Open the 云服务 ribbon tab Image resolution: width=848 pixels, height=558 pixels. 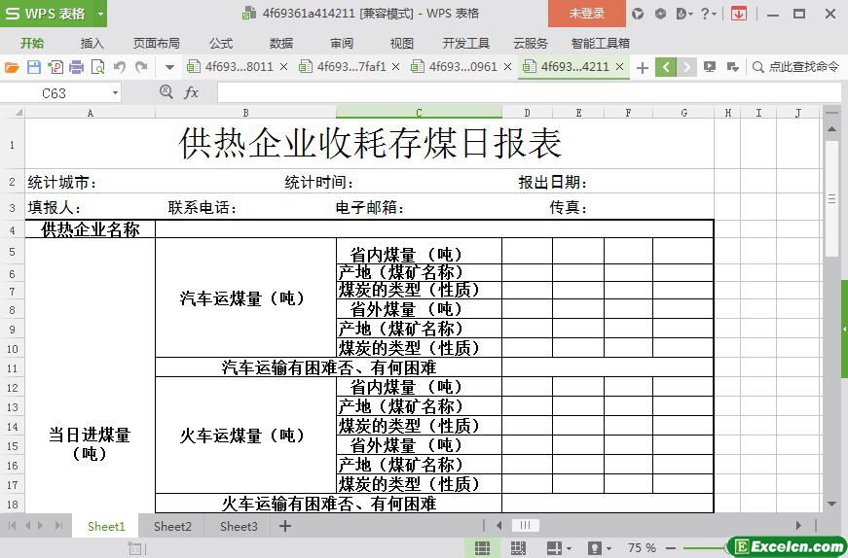pos(531,43)
